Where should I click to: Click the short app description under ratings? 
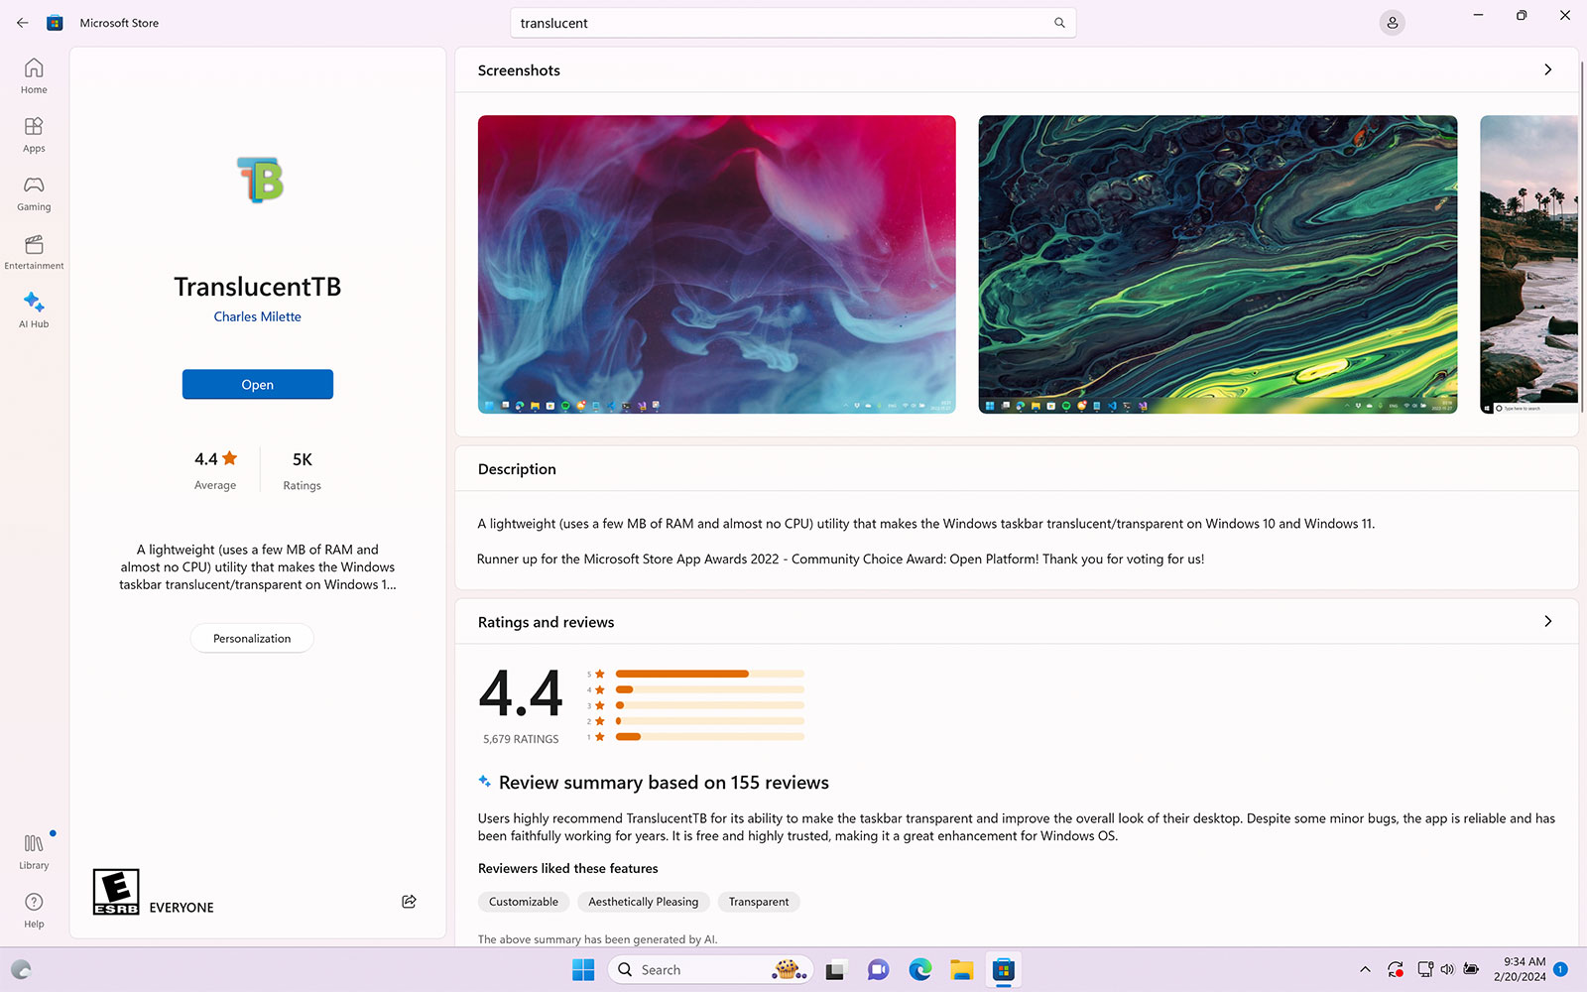coord(258,566)
